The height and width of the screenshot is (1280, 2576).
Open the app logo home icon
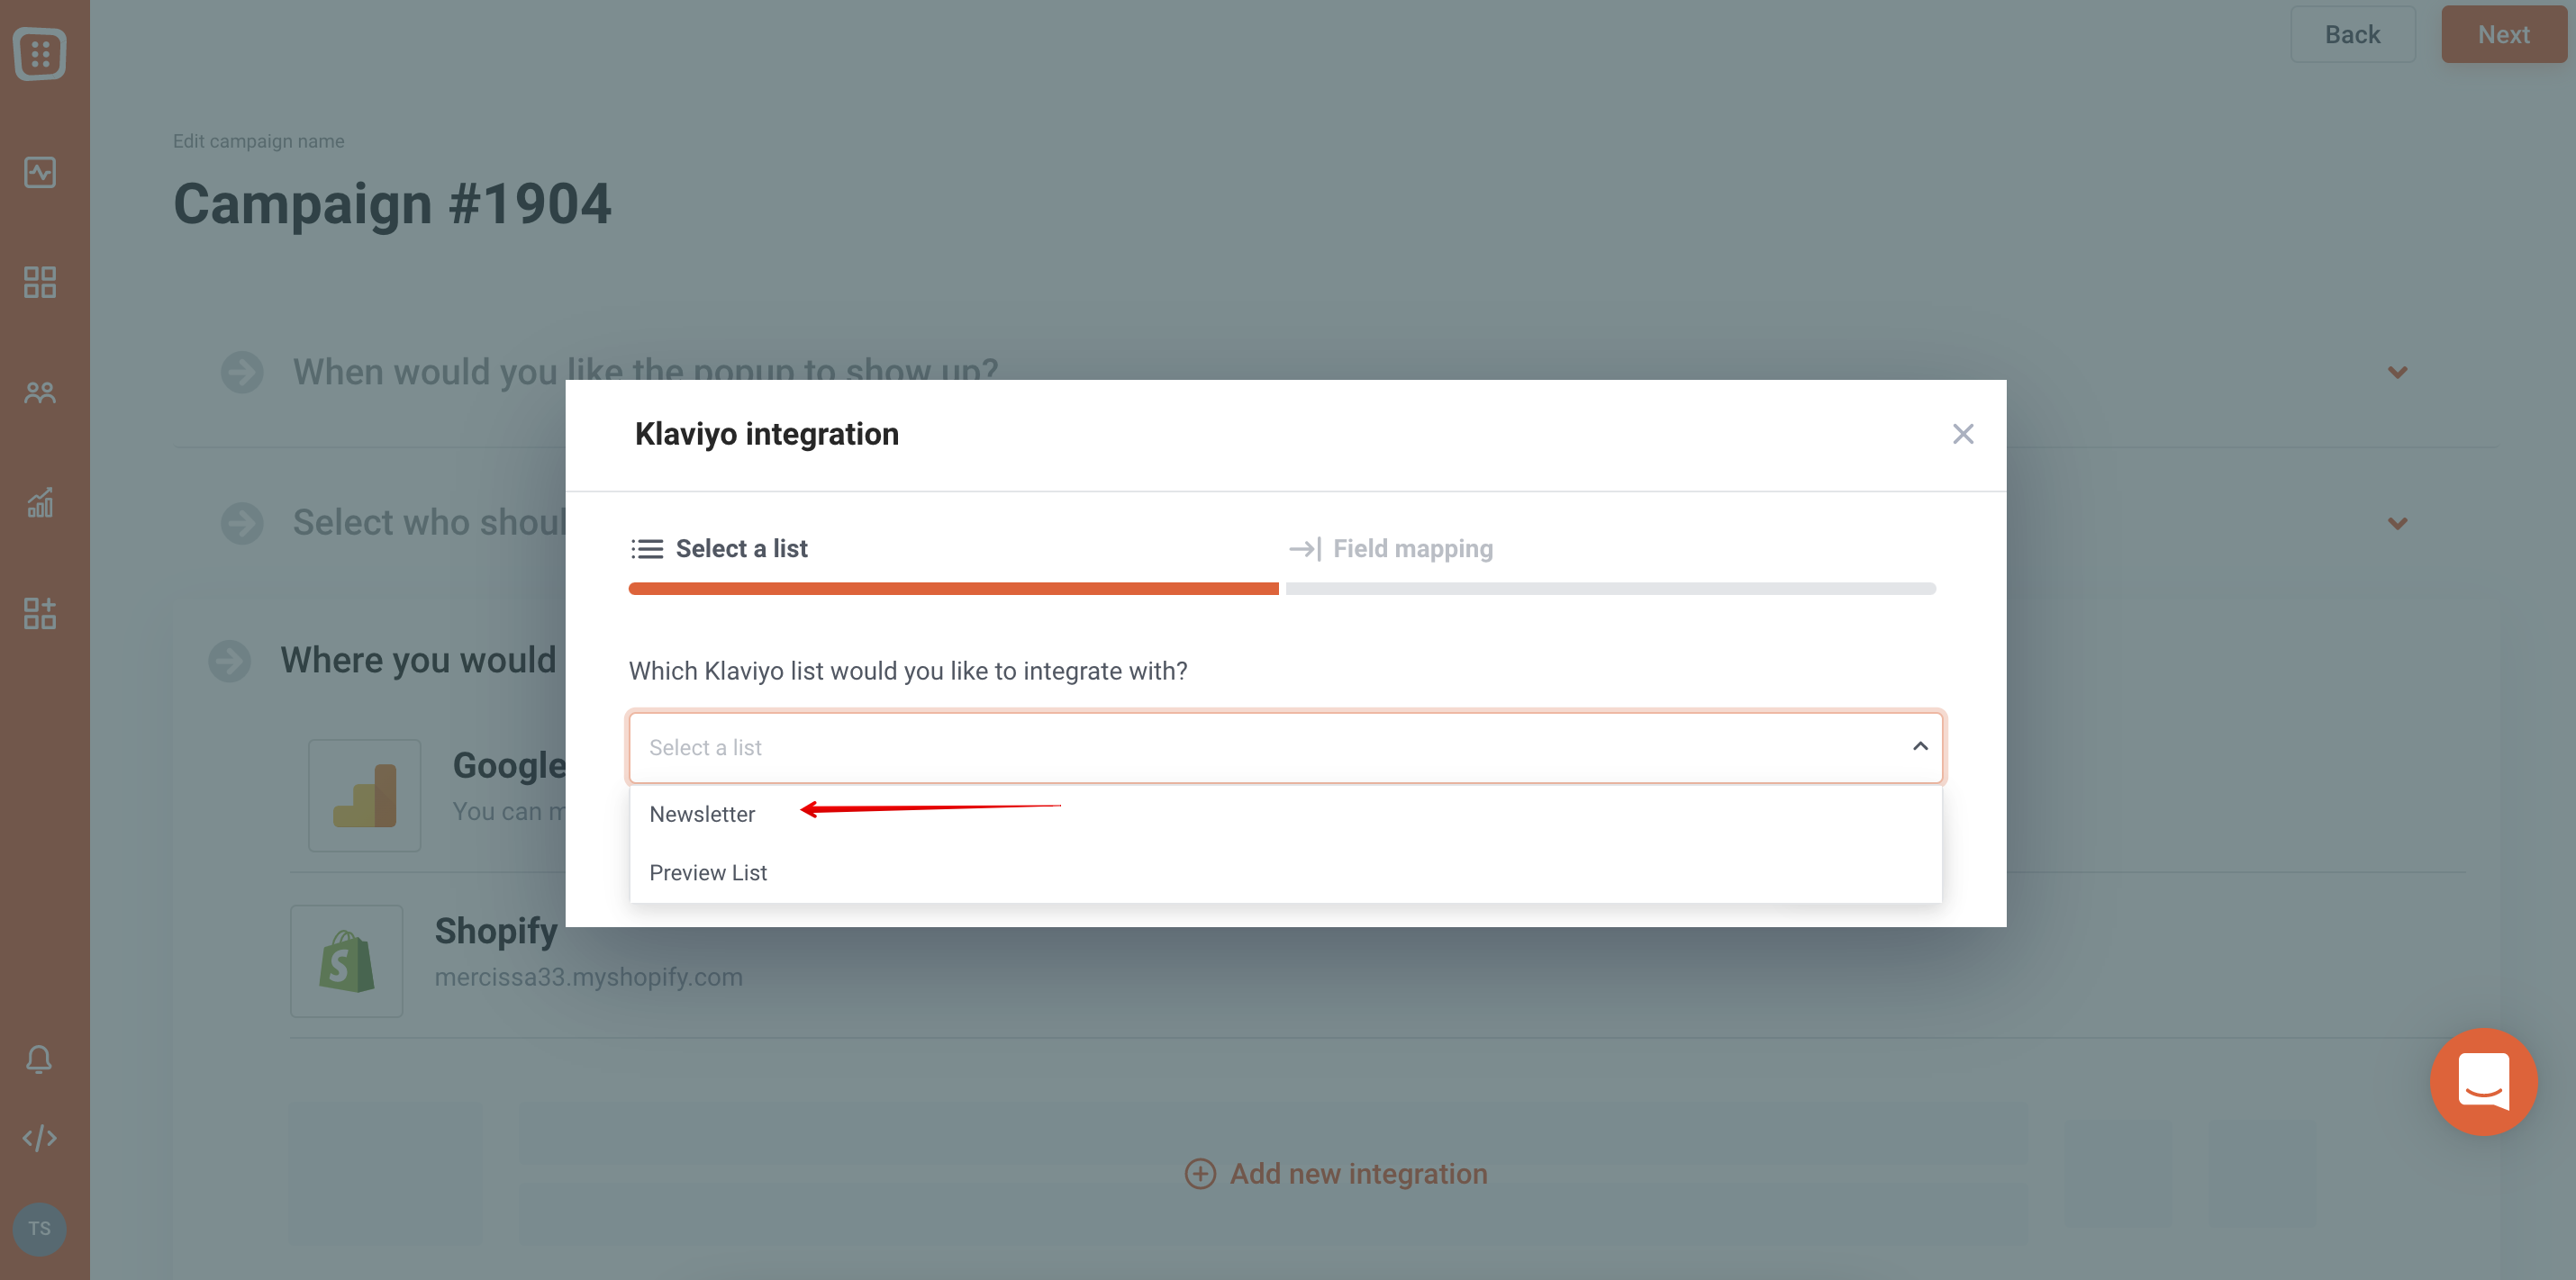[40, 54]
